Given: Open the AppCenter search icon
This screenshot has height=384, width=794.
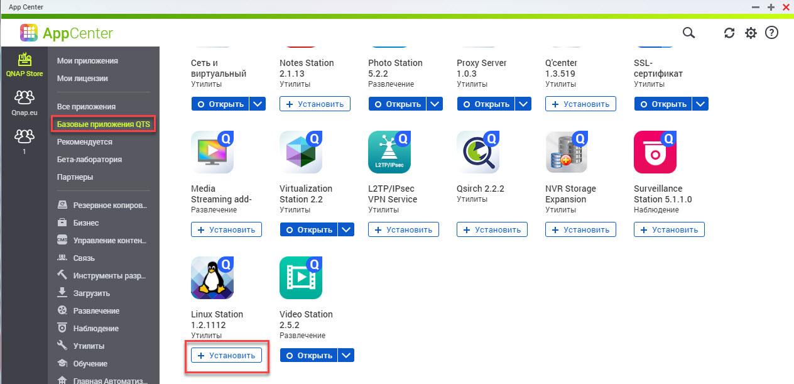Looking at the screenshot, I should coord(688,33).
